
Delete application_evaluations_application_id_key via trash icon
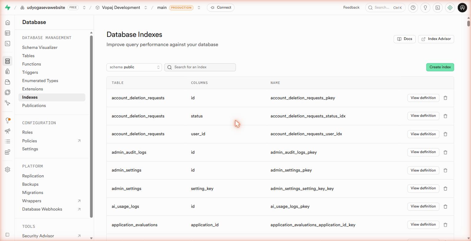pyautogui.click(x=445, y=225)
